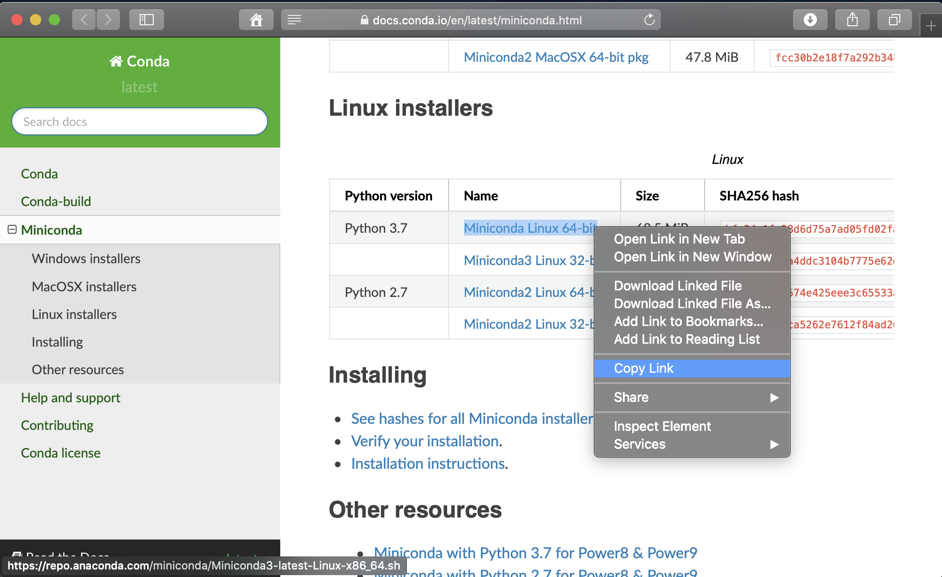This screenshot has height=577, width=942.
Task: Open the home page icon
Action: [x=256, y=20]
